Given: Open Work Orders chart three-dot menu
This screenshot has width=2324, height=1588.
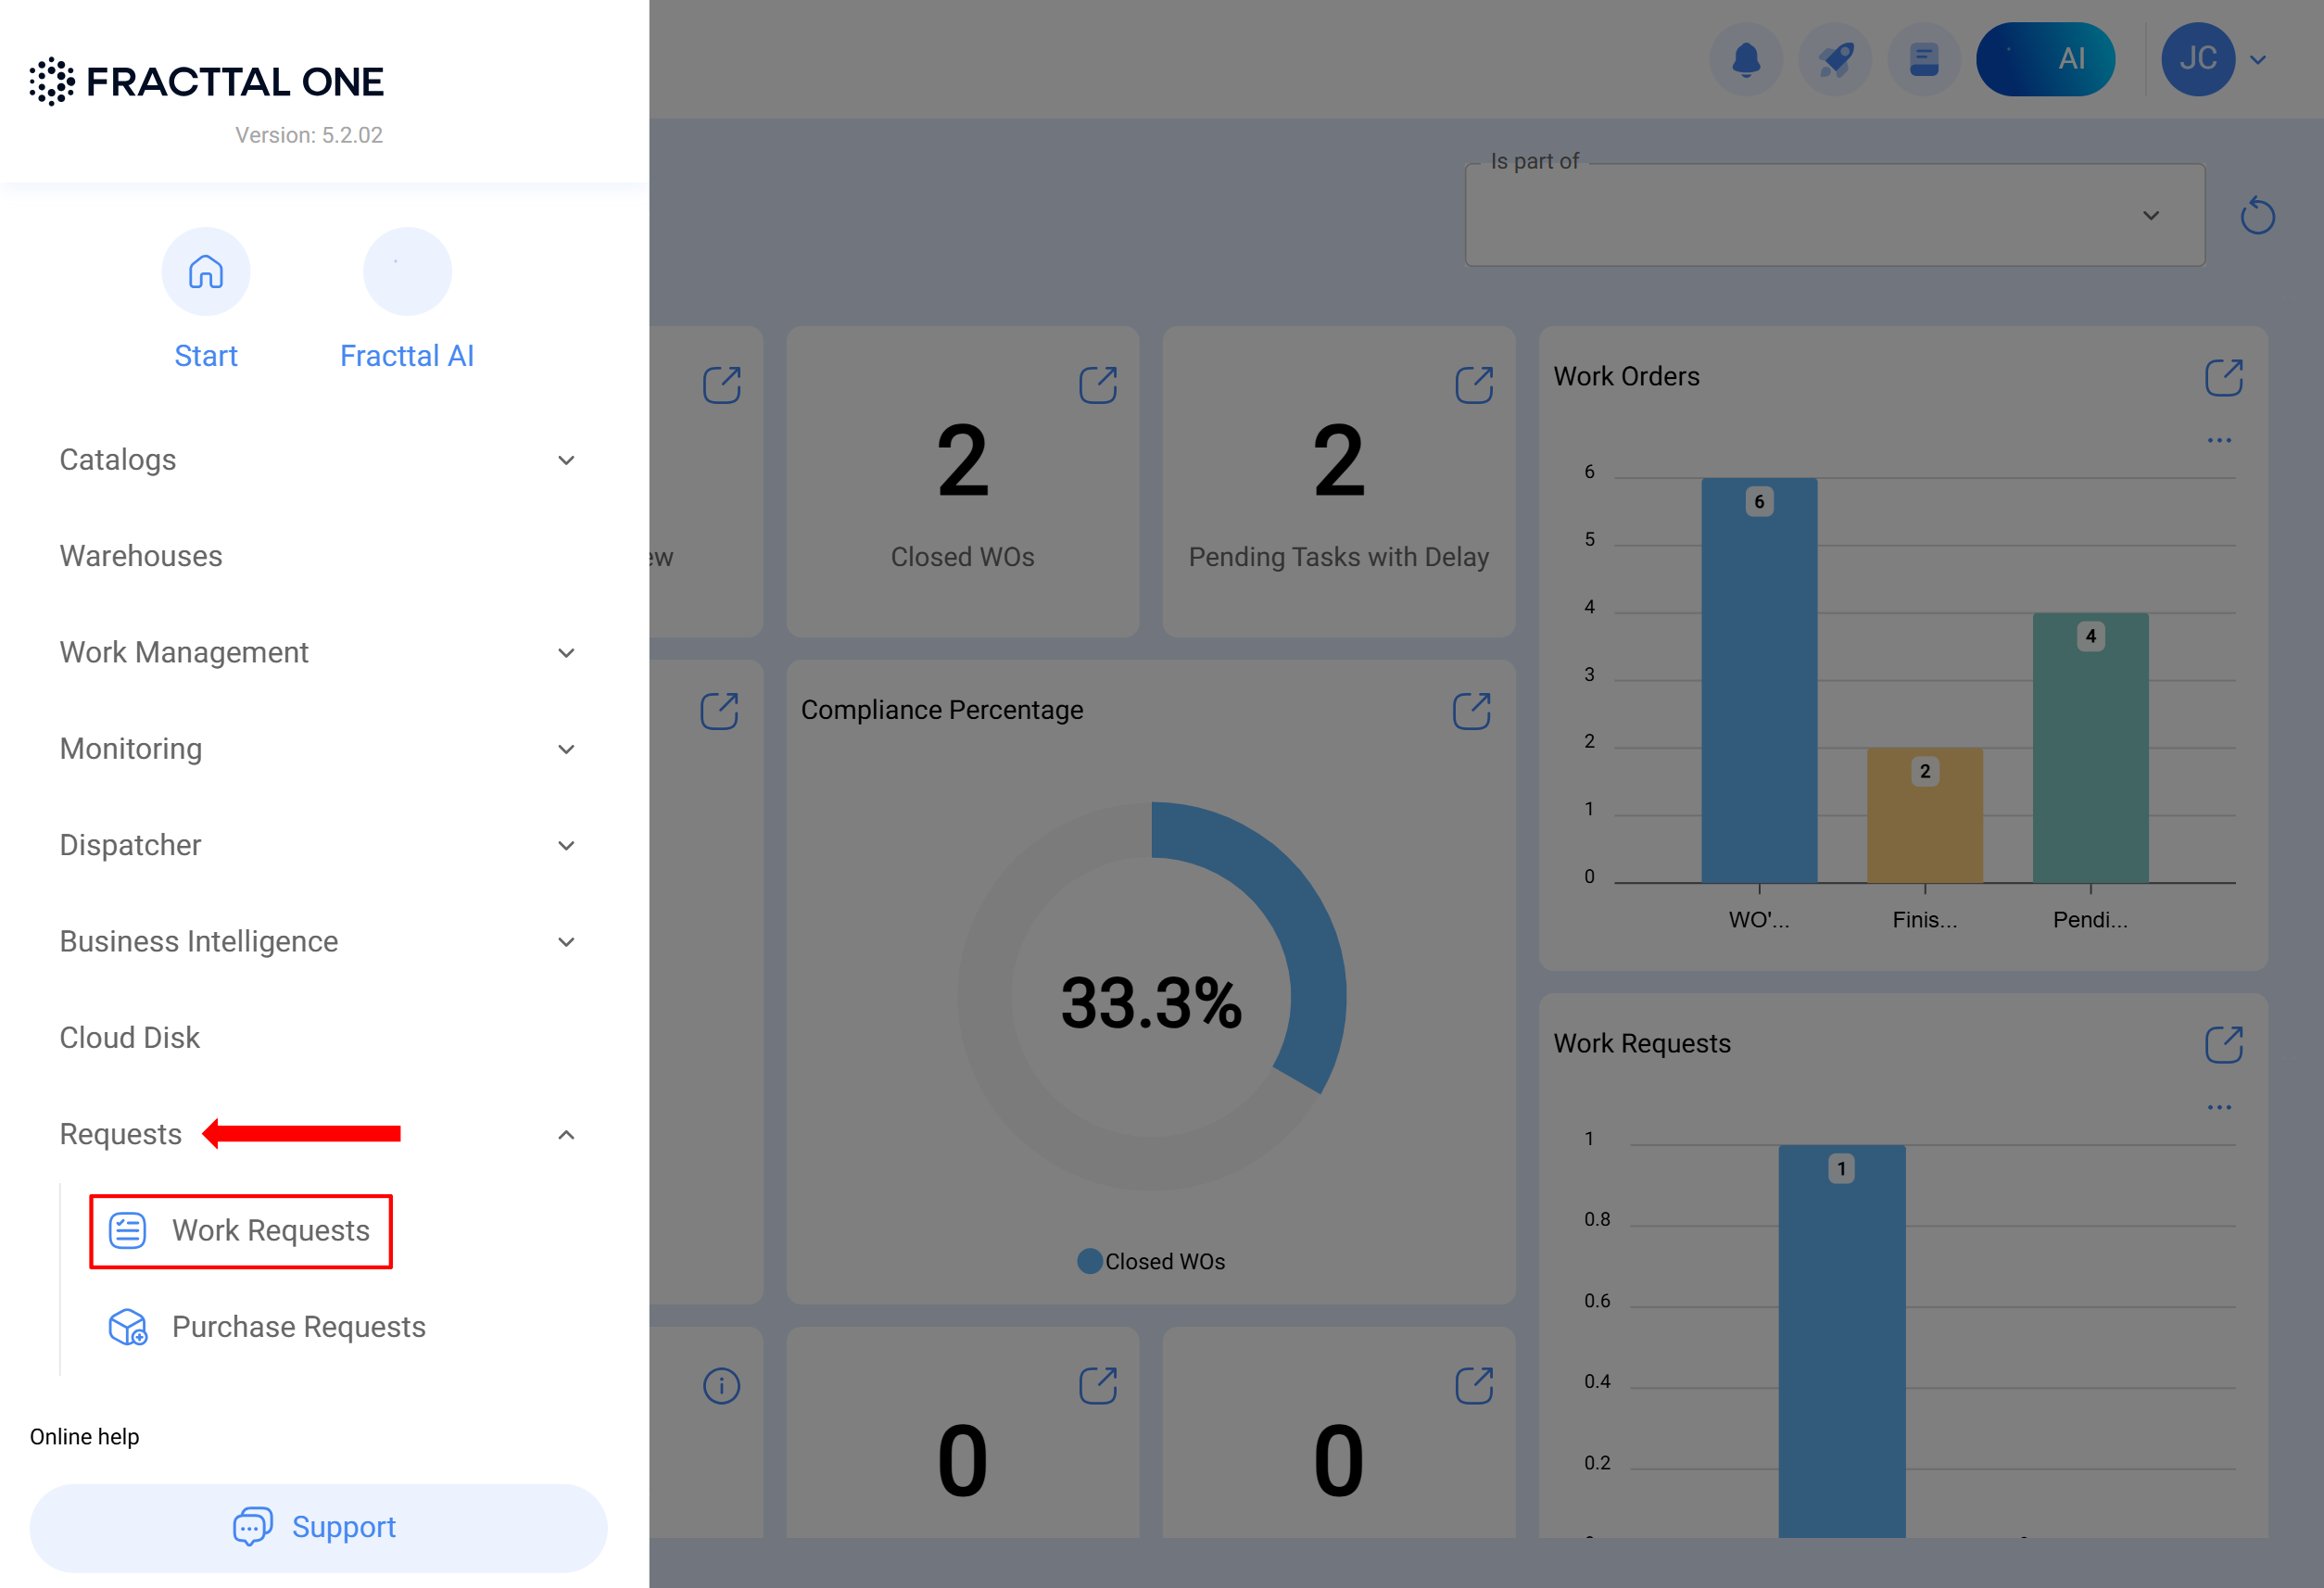Looking at the screenshot, I should coord(2219,441).
